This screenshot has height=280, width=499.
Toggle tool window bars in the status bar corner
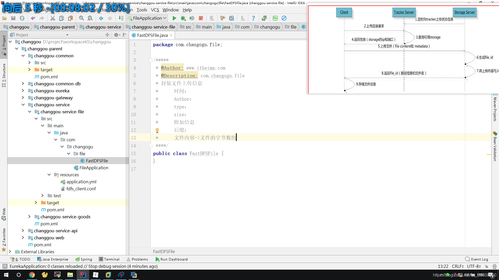point(5,266)
